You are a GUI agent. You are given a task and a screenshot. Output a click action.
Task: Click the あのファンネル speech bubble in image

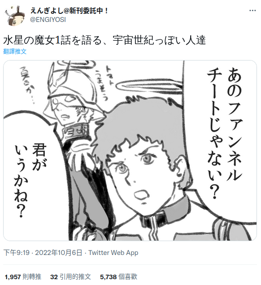pos(225,134)
